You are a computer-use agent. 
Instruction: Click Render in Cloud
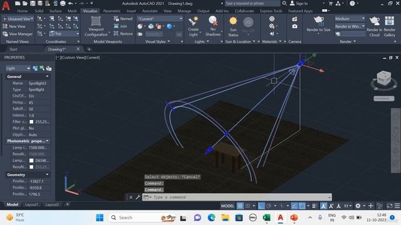pyautogui.click(x=374, y=26)
